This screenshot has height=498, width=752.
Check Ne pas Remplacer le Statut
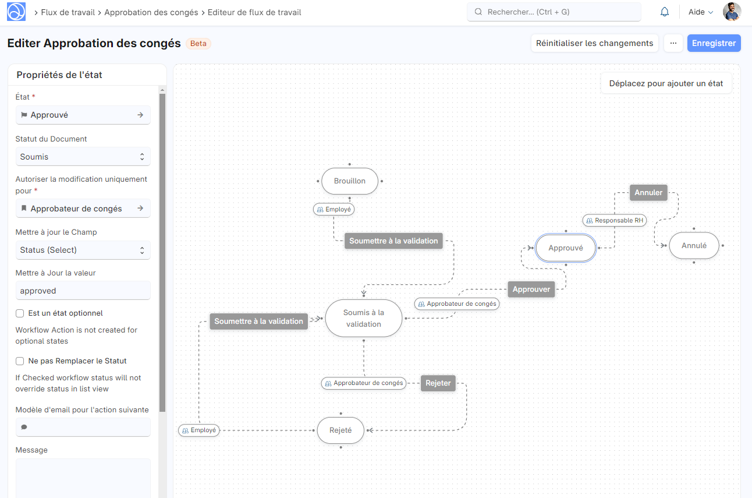[x=20, y=361]
